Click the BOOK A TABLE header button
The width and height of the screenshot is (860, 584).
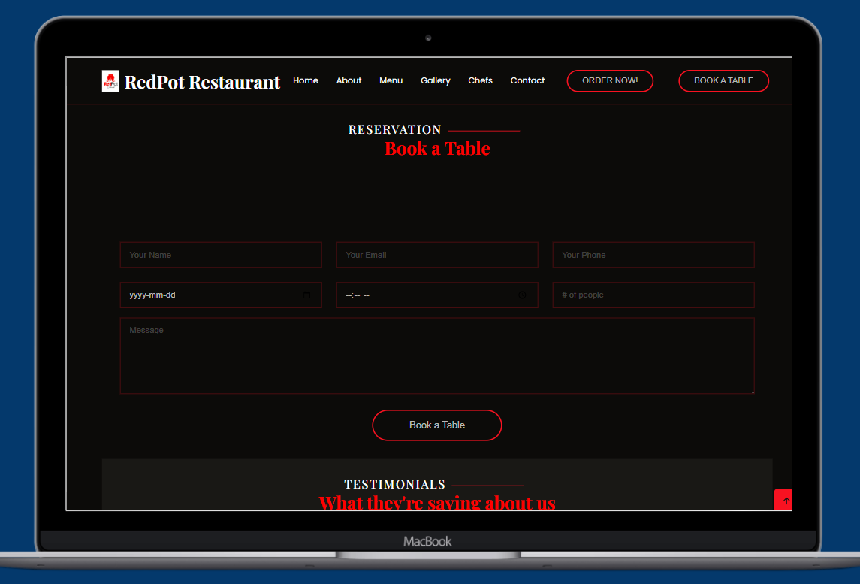click(x=723, y=80)
